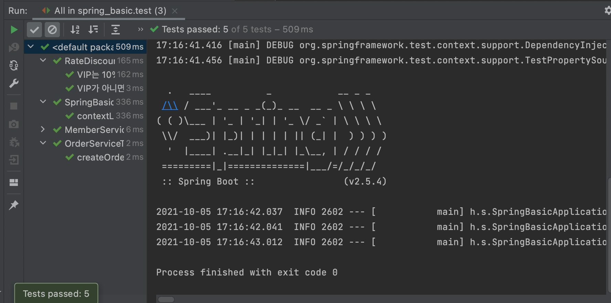The image size is (611, 303).
Task: Toggle the Show Passed checkmark filter
Action: click(34, 30)
